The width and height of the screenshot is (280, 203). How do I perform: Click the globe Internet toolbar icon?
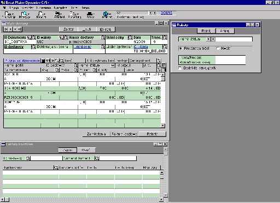(x=107, y=15)
